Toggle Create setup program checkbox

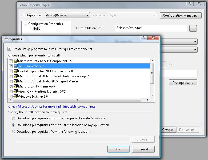coord(10,49)
